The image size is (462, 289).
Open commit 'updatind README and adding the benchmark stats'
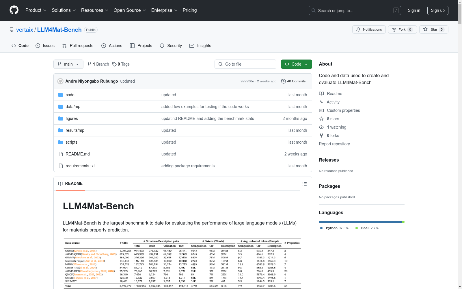tap(208, 118)
